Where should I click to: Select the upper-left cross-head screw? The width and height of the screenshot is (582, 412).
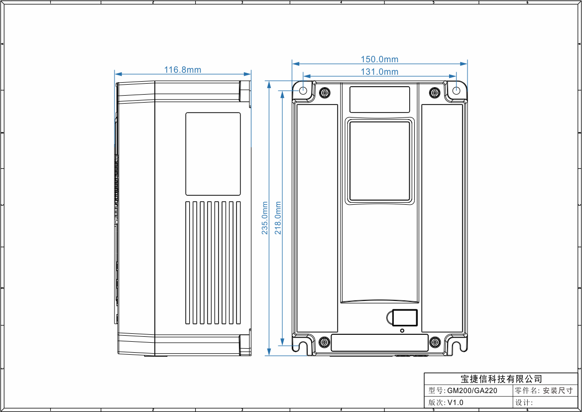point(325,93)
